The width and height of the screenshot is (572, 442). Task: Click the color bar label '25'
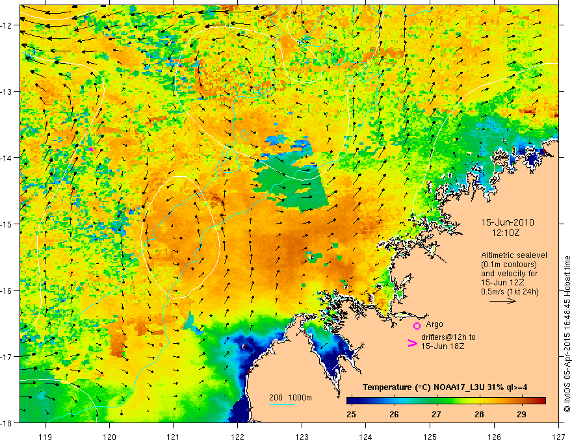351,414
